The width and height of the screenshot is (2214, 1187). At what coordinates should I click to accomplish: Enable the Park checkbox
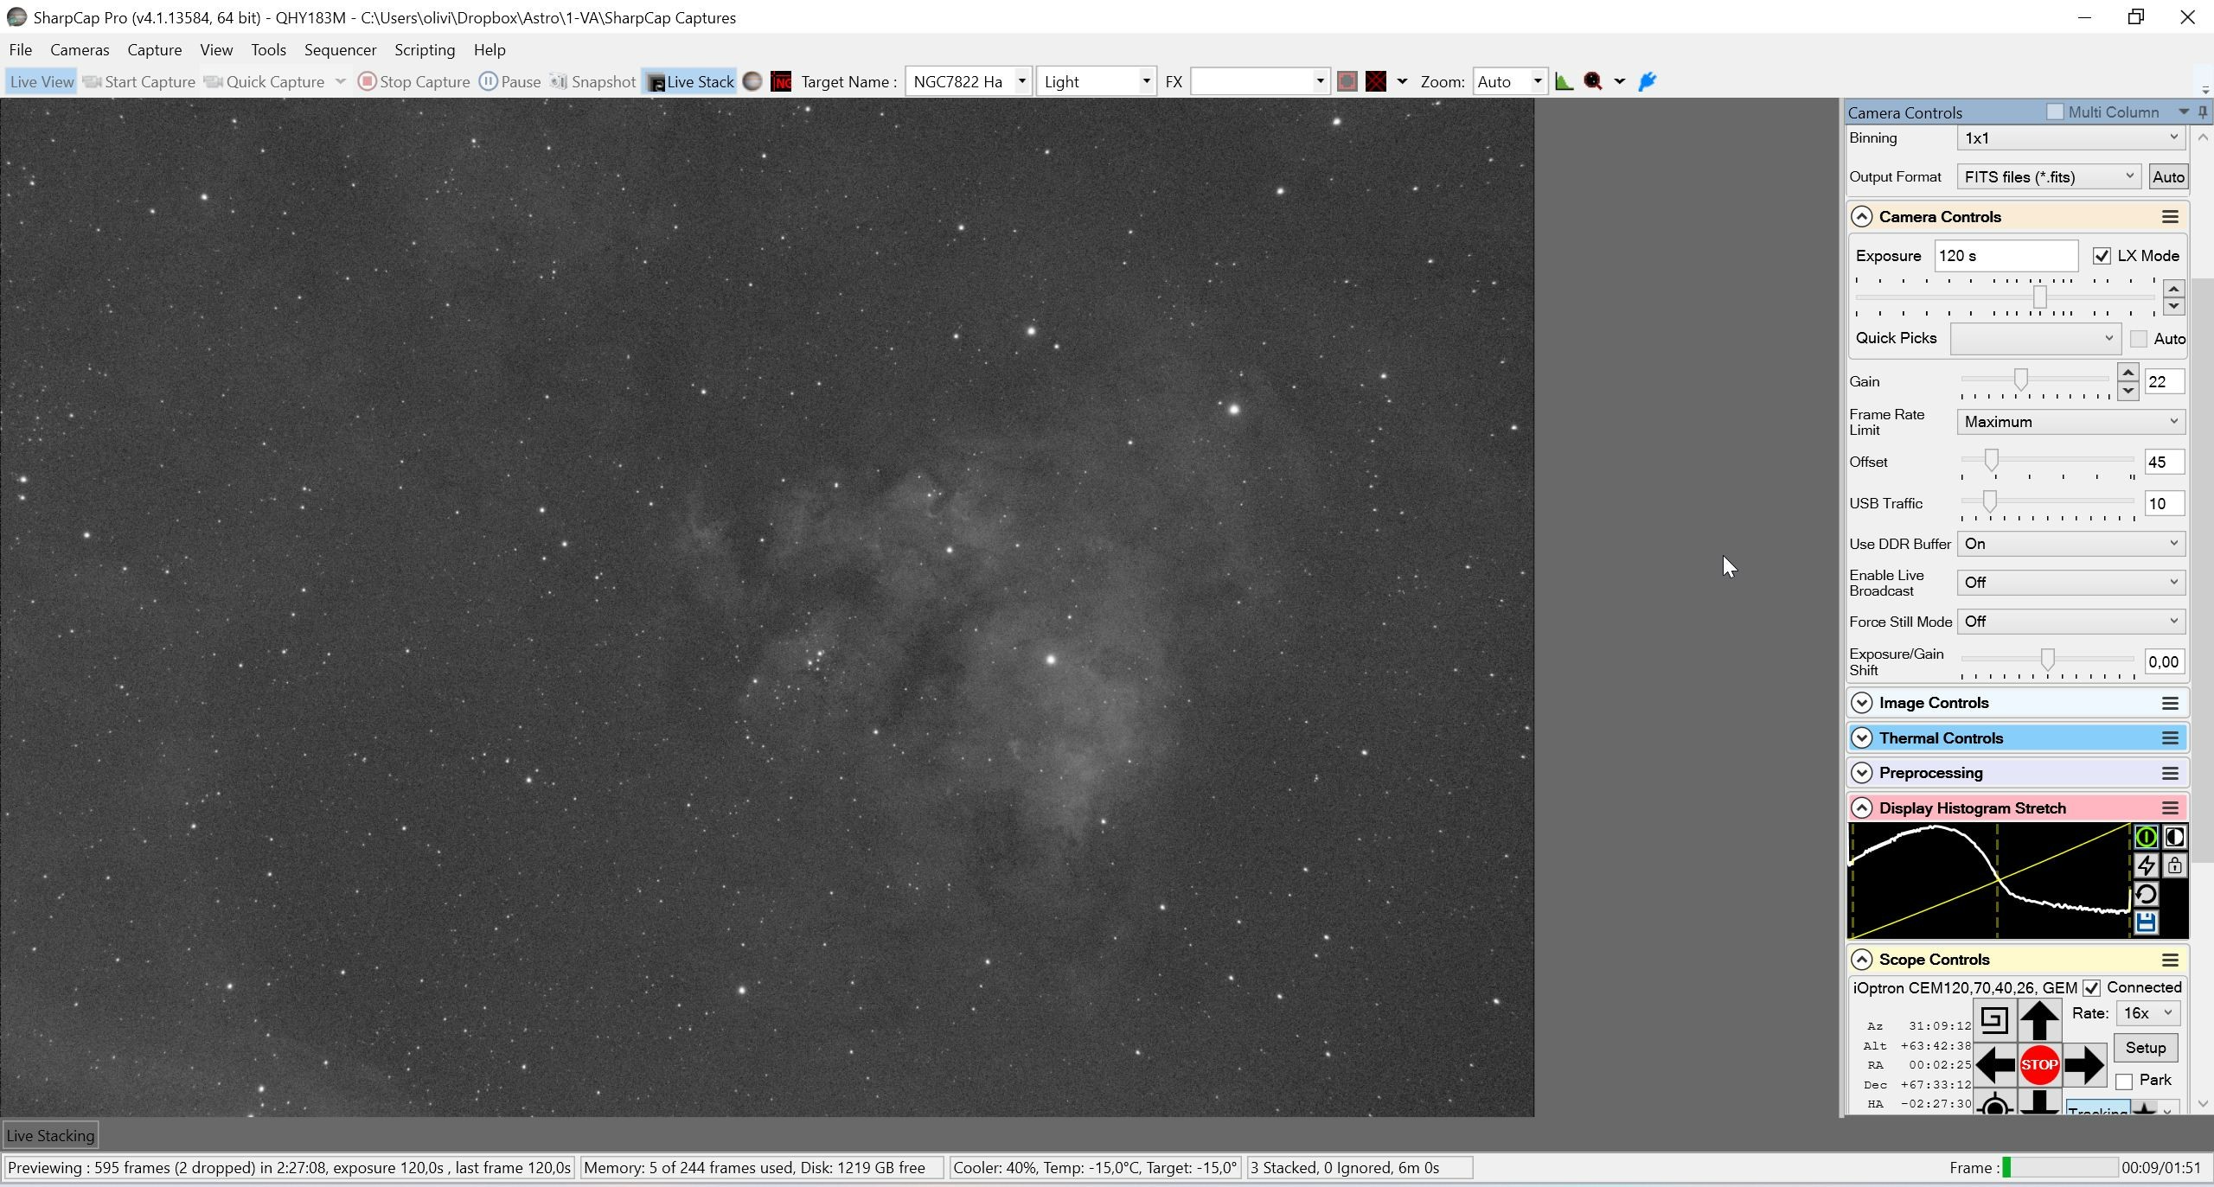[2123, 1082]
